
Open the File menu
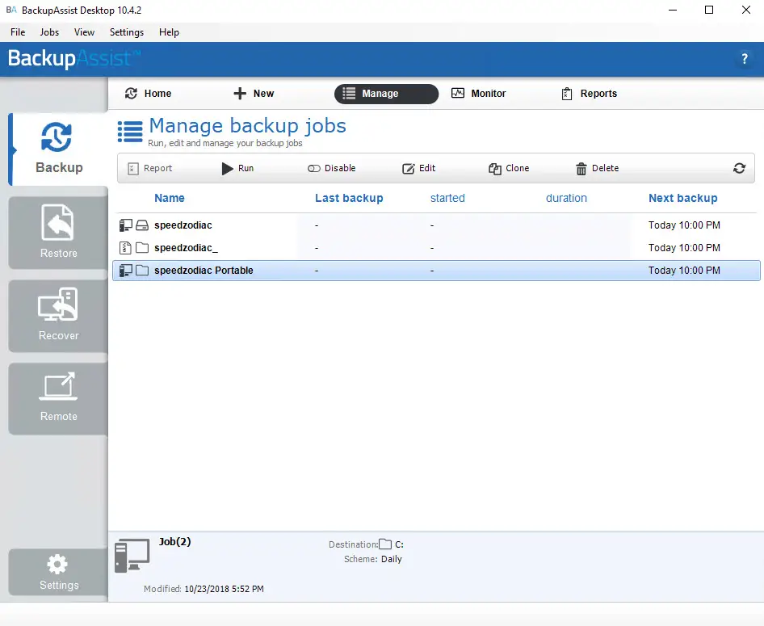[18, 32]
